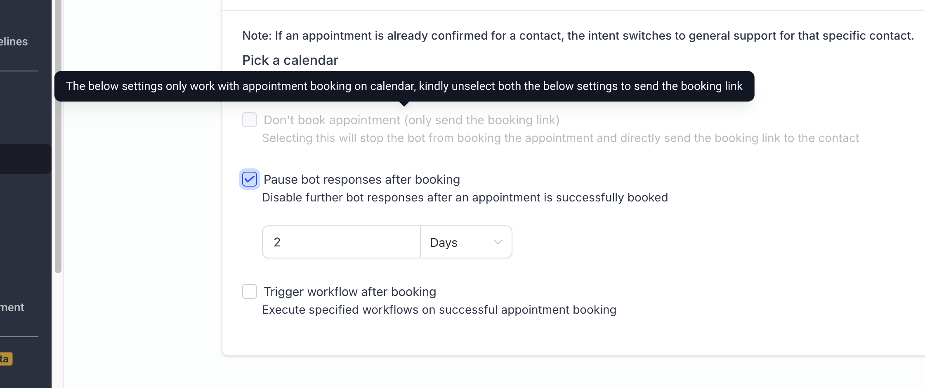Image resolution: width=925 pixels, height=388 pixels.
Task: Enable the Trigger workflow after booking checkbox
Action: coord(250,291)
